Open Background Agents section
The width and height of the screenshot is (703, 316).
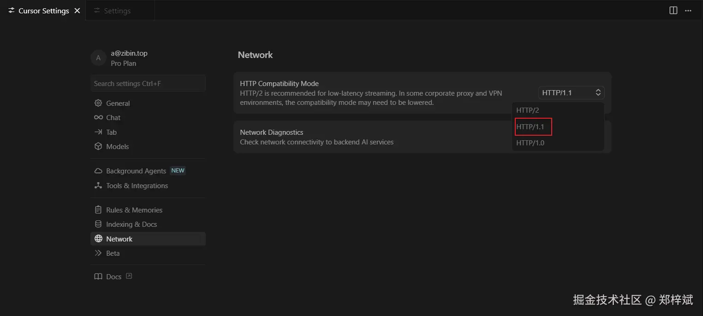tap(148, 171)
